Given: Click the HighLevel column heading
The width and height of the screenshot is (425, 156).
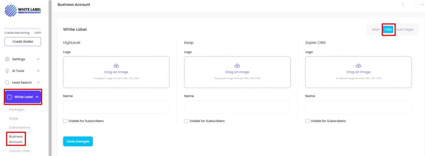Looking at the screenshot, I should click(x=71, y=42).
